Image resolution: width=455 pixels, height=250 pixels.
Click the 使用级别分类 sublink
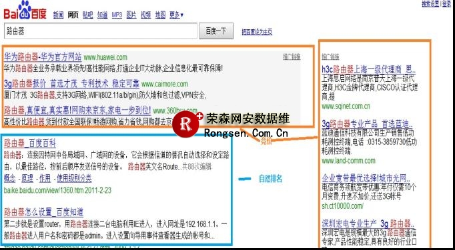point(74,179)
